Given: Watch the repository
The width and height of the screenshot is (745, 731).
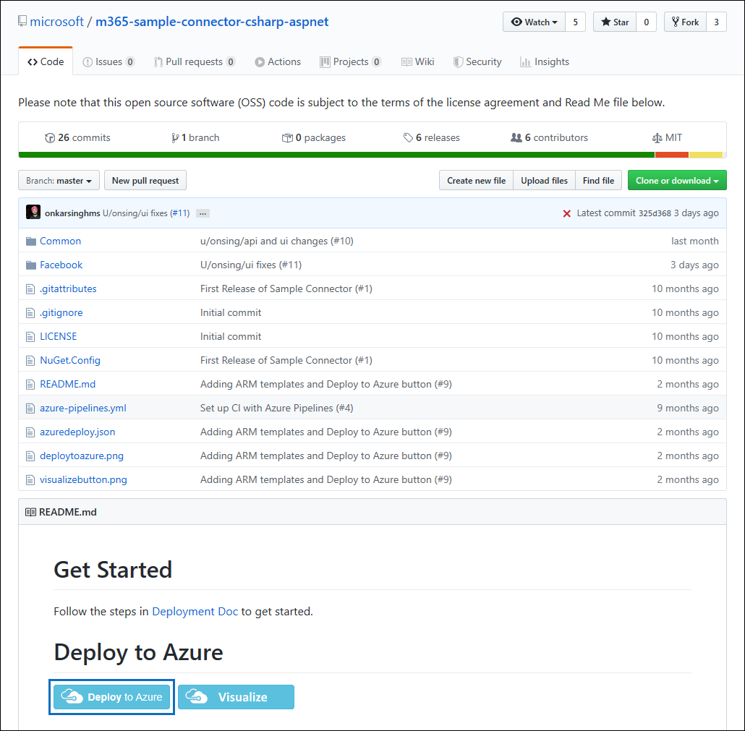Looking at the screenshot, I should (x=534, y=22).
